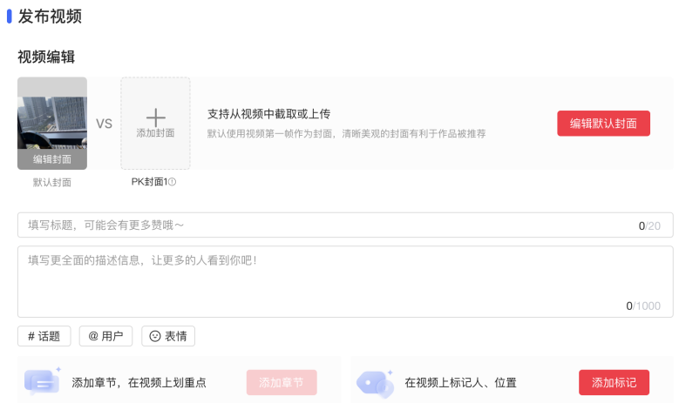Screen dimensions: 686x403
Task: Click the 默认封面 label under thumbnail
Action: [52, 183]
